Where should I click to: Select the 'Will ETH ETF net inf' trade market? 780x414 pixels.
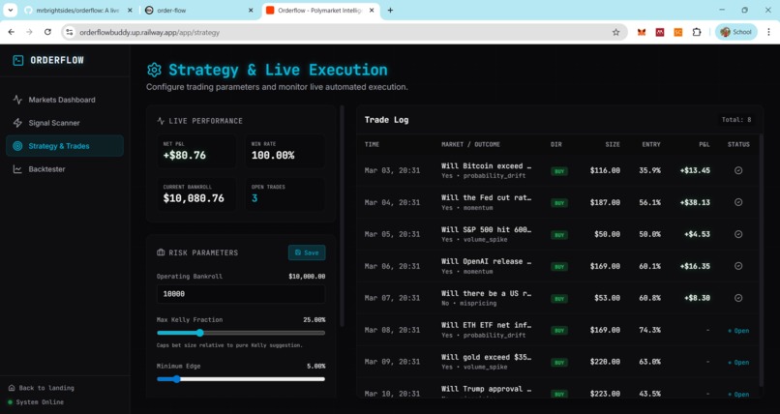pos(486,325)
